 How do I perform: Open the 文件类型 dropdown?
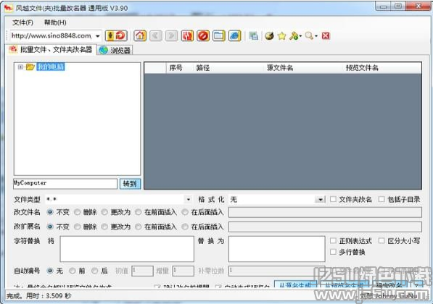click(188, 199)
